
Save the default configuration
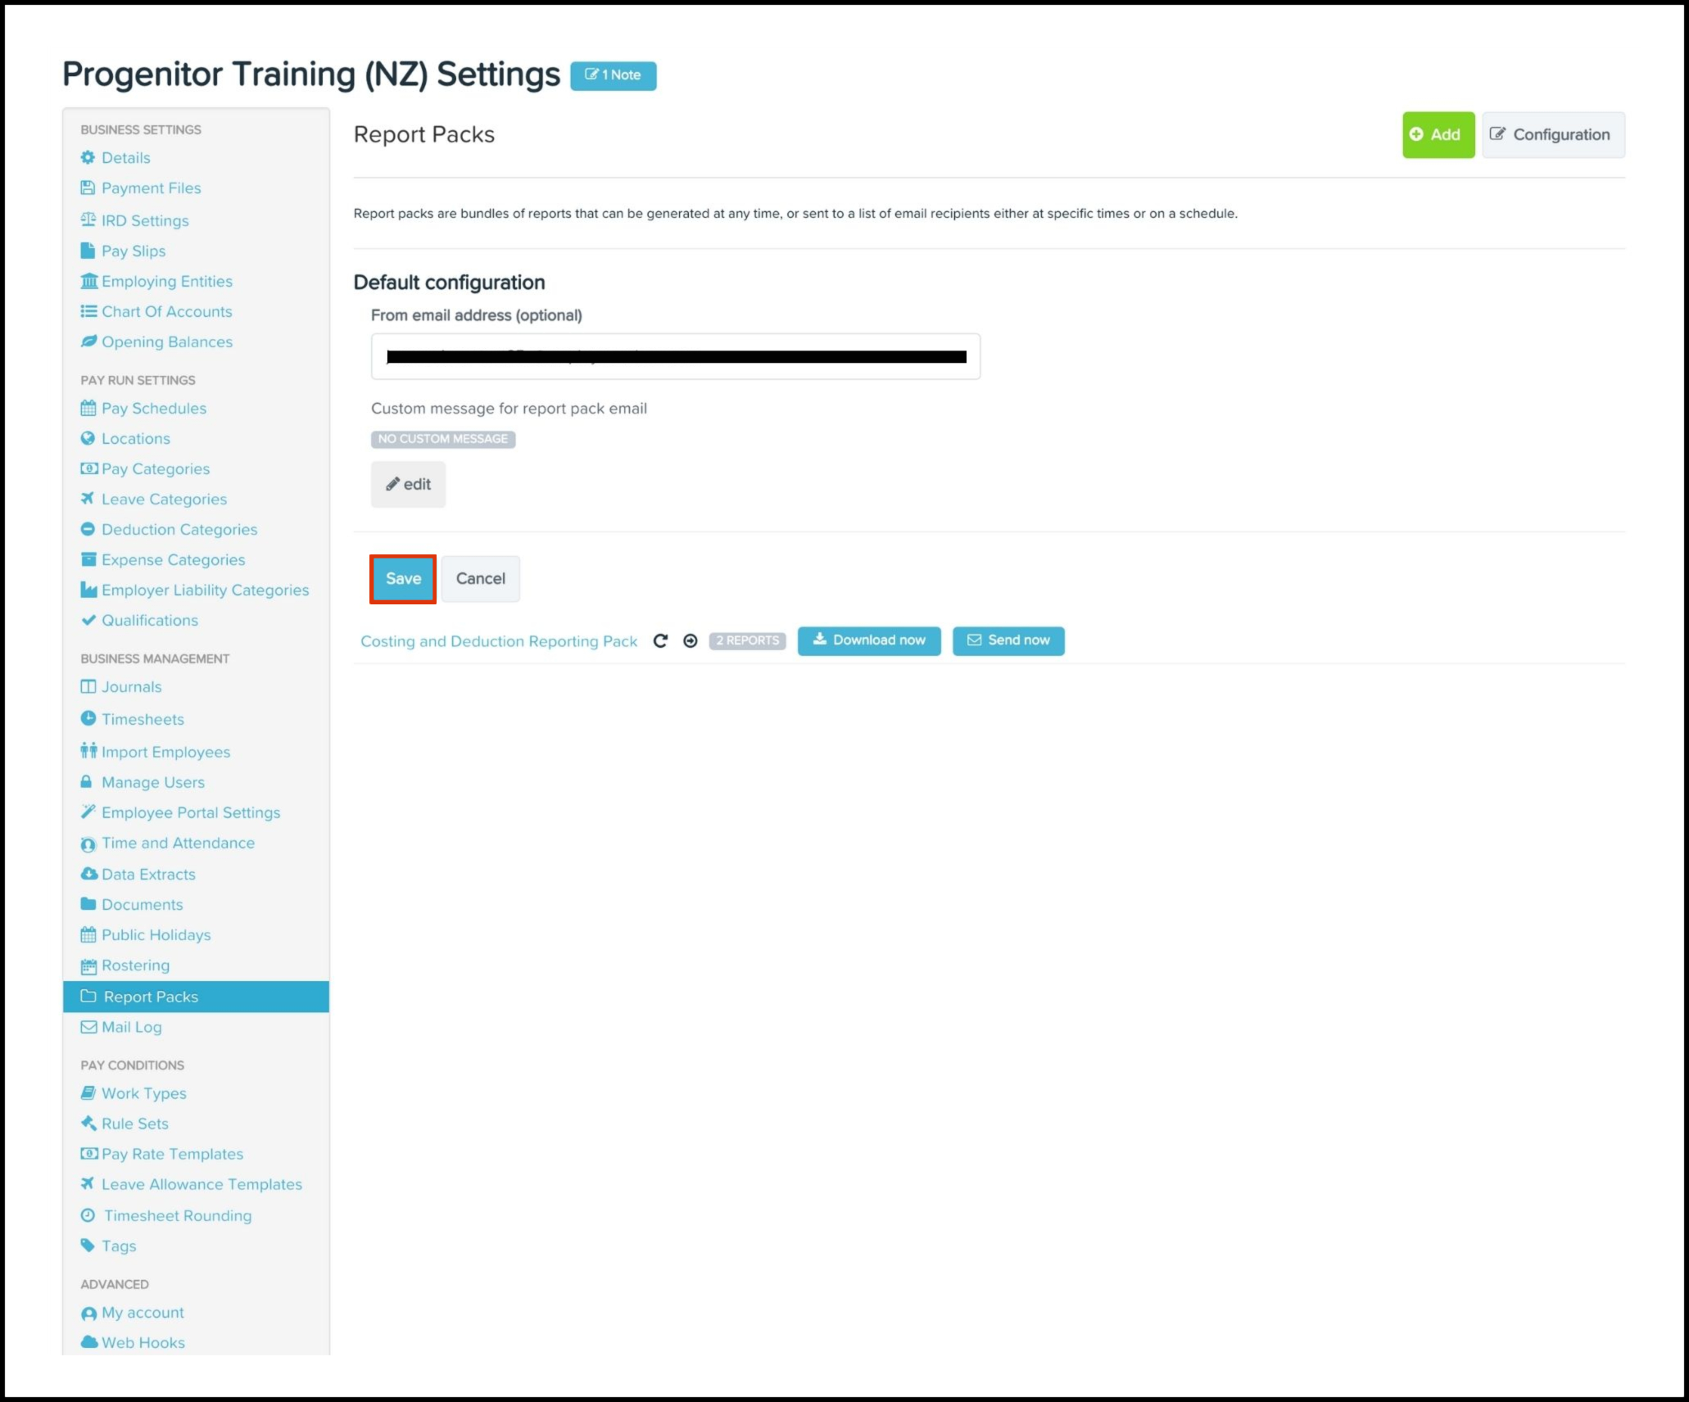click(403, 579)
